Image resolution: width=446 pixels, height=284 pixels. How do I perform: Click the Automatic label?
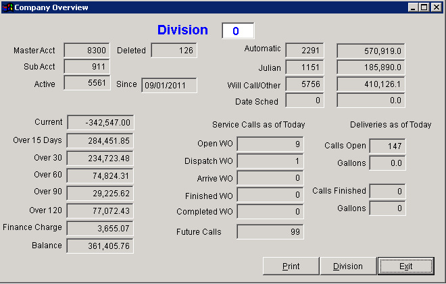(x=263, y=49)
